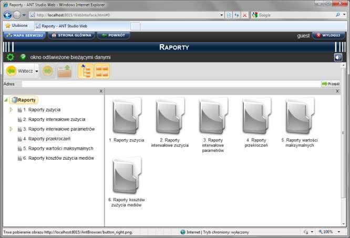350x238 pixels.
Task: Select 3. Raporty interwałowe parametrów in tree
Action: coord(59,129)
